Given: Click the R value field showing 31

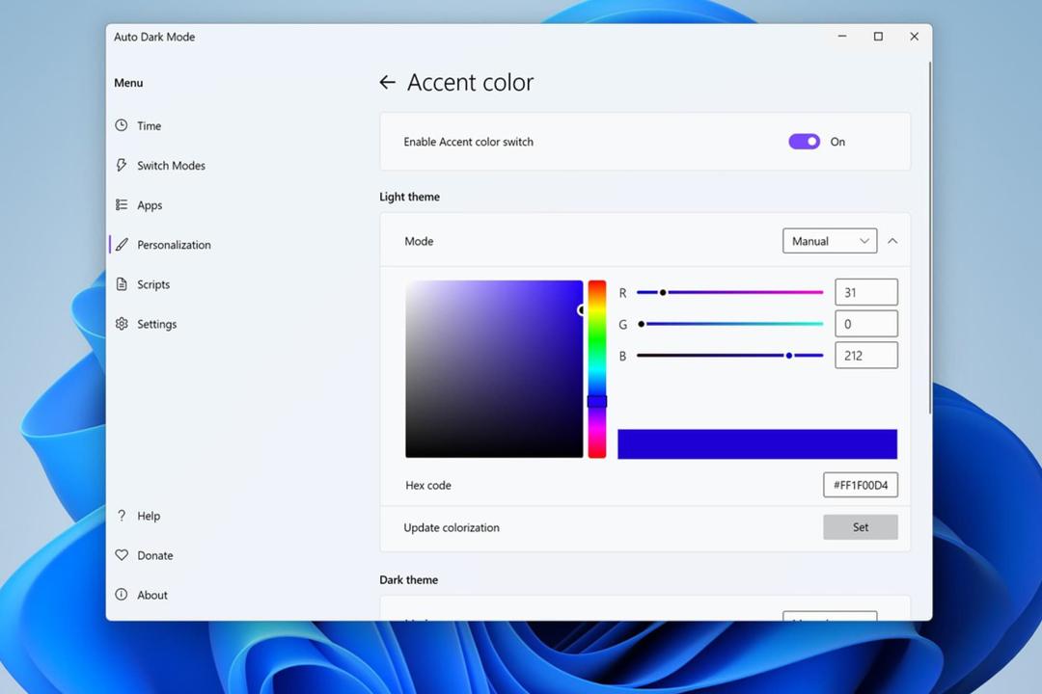Looking at the screenshot, I should click(865, 292).
